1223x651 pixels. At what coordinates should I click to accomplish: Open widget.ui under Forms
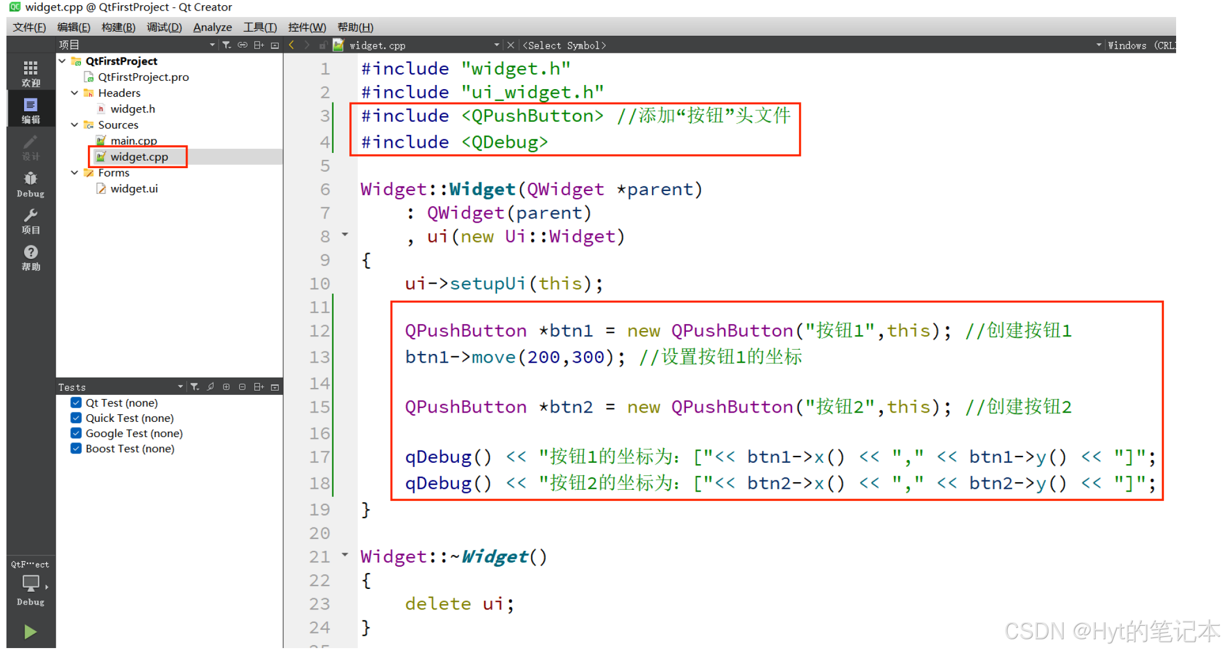[134, 189]
